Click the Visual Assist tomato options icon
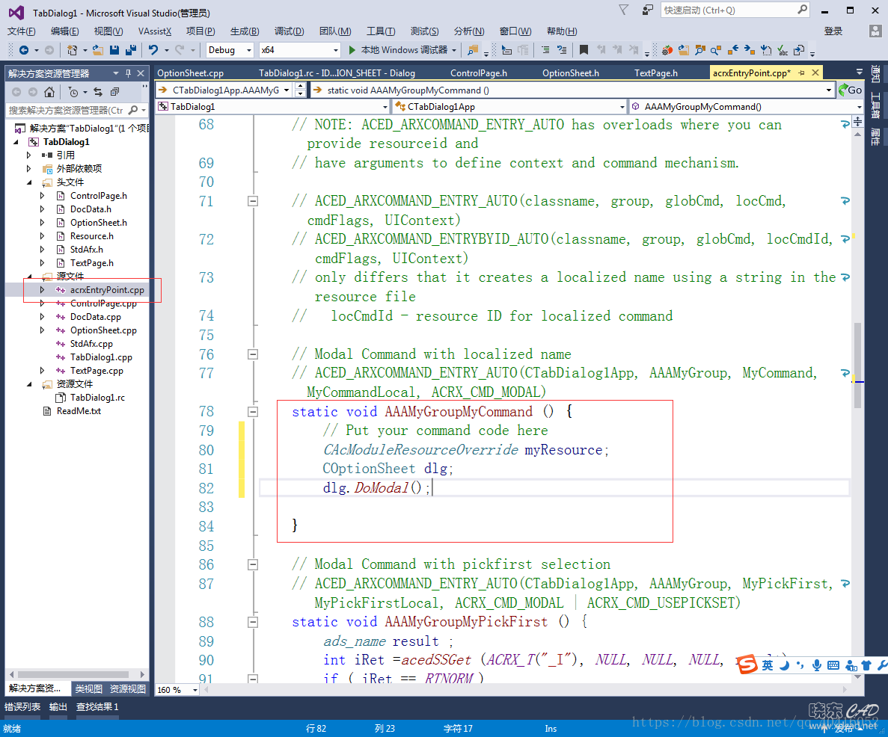Image resolution: width=888 pixels, height=737 pixels. click(x=667, y=50)
